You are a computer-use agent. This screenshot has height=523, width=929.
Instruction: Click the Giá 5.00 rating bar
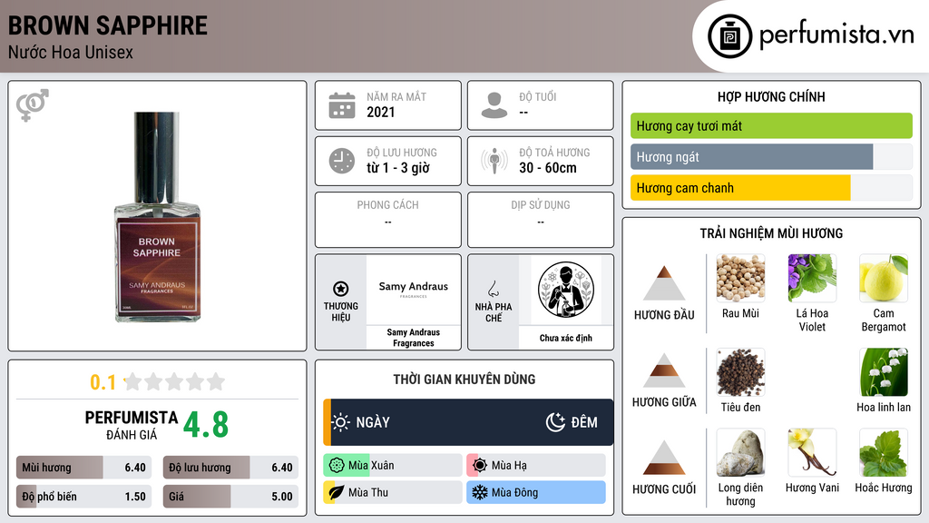tap(231, 497)
